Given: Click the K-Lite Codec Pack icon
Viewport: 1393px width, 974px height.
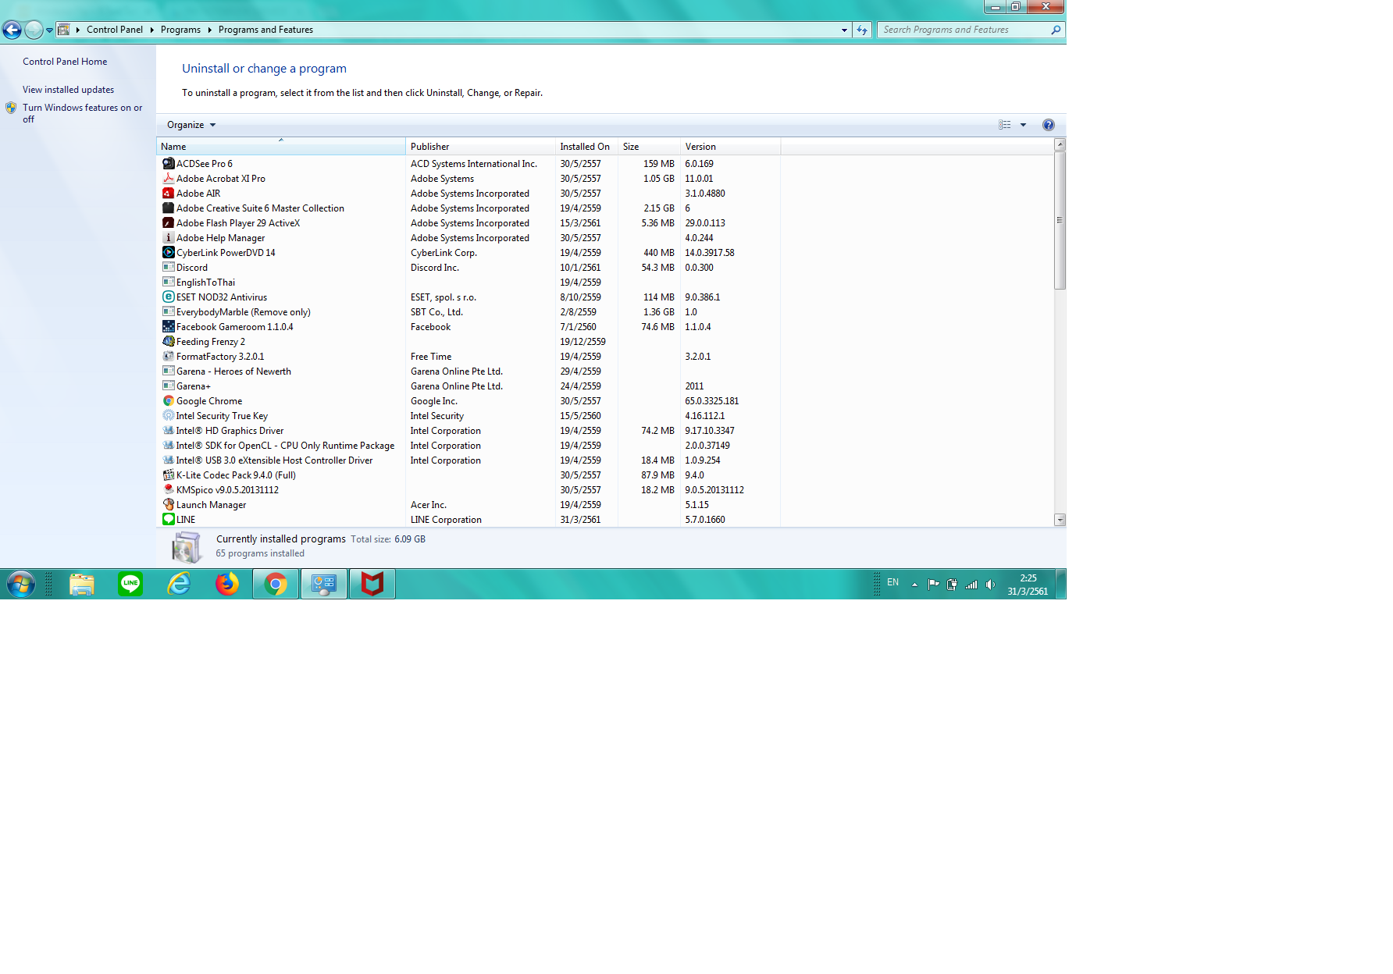Looking at the screenshot, I should tap(168, 475).
